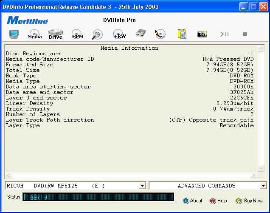
Task: Click '(OTP) Opposite track path' value
Action: [x=211, y=120]
